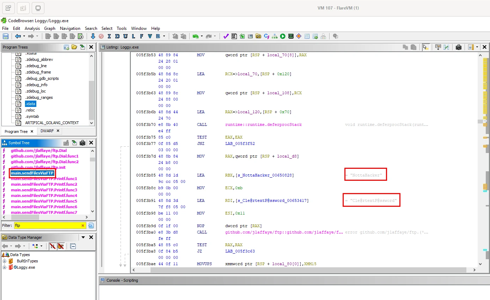This screenshot has height=300, width=490.
Task: Undo the last change with green arrow
Action: (x=195, y=36)
